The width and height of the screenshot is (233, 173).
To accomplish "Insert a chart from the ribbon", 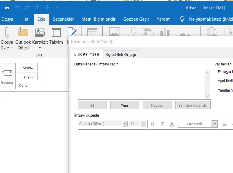I will click(x=165, y=32).
